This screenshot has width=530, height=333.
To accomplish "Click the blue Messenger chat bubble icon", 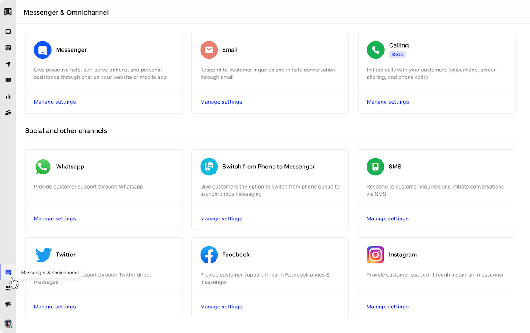I will pos(42,50).
